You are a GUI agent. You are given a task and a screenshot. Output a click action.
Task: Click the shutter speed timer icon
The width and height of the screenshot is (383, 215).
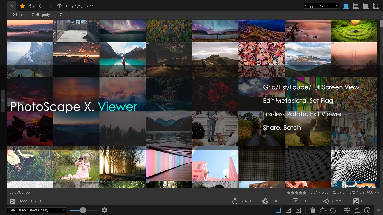[235, 201]
